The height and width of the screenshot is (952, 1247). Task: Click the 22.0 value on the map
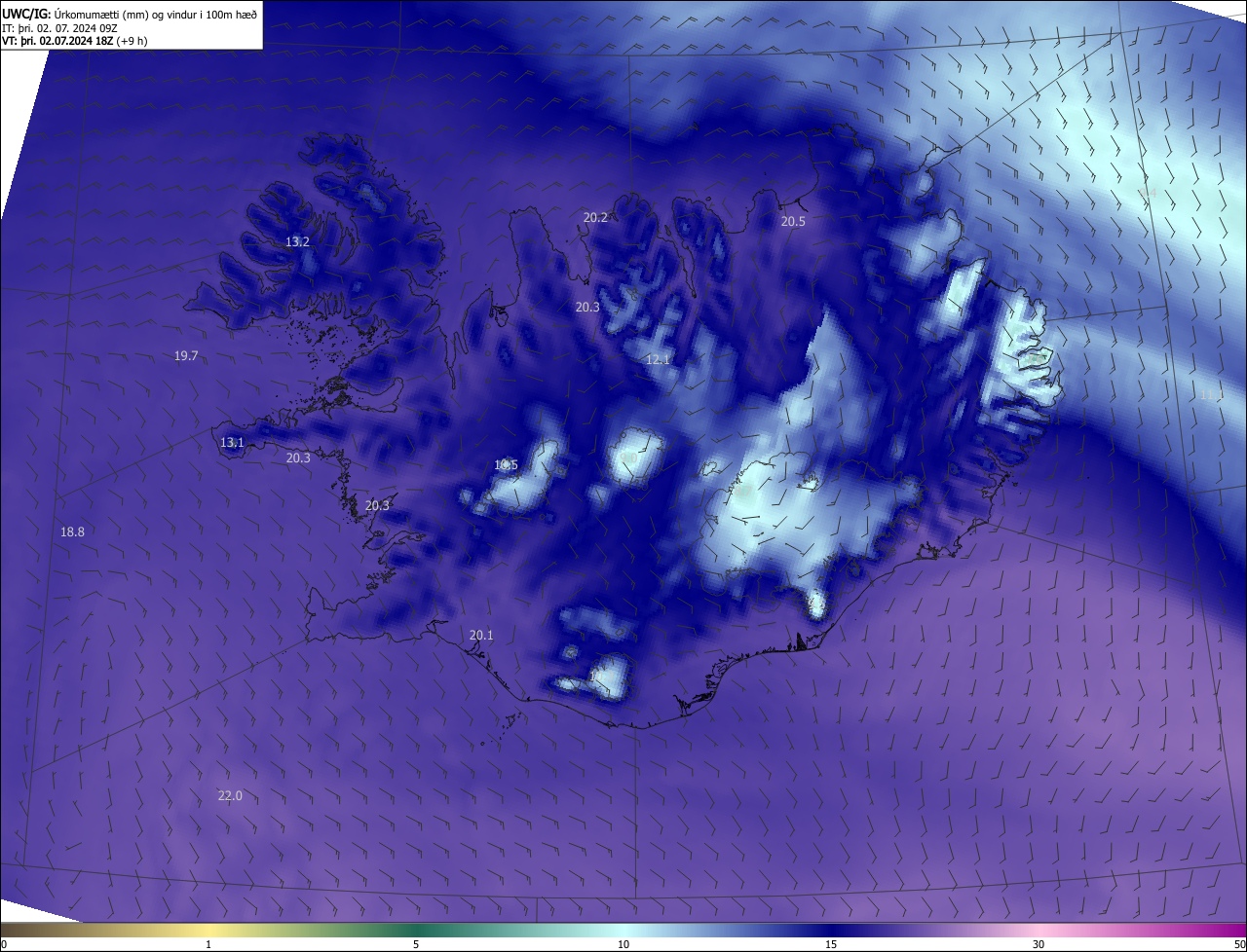pyautogui.click(x=230, y=795)
